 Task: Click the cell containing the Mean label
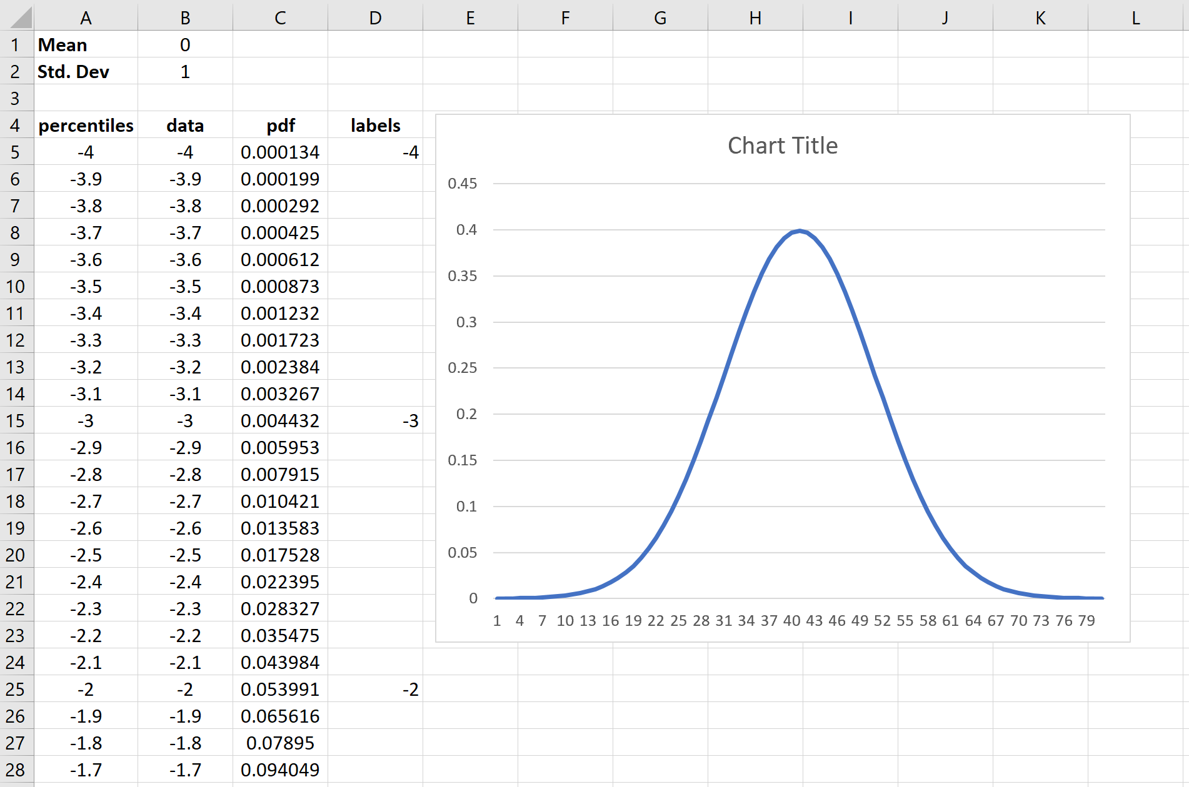pos(86,44)
